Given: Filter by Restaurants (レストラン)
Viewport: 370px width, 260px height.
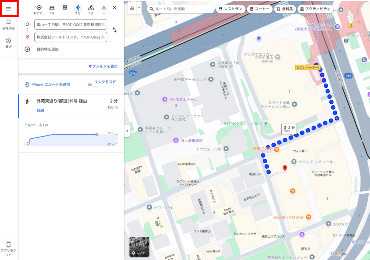Looking at the screenshot, I should tap(231, 9).
